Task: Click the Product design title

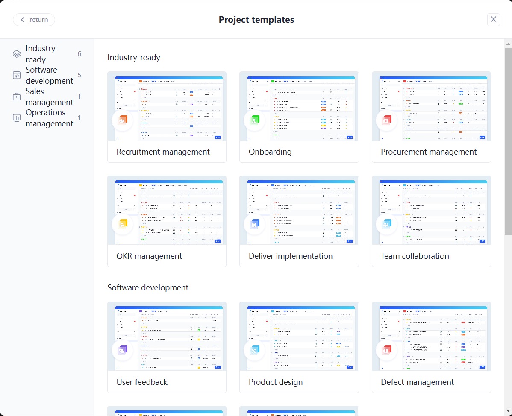Action: coord(276,382)
